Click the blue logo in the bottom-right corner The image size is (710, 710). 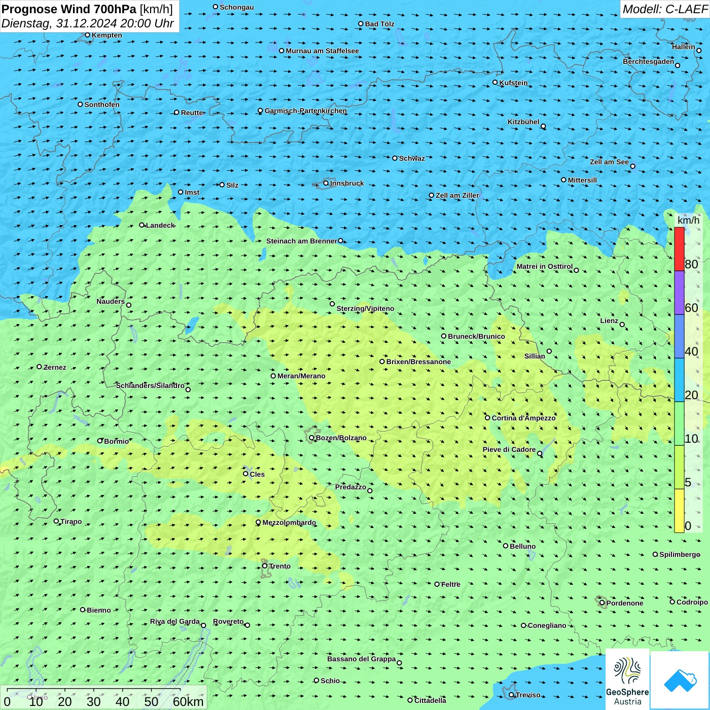tap(680, 680)
